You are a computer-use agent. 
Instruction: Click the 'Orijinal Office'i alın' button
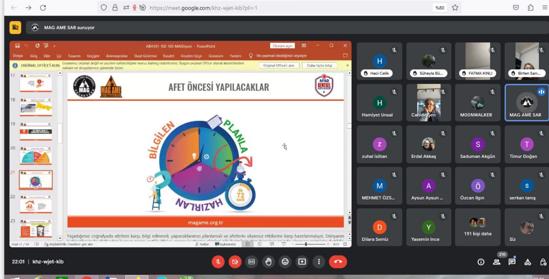[279, 65]
